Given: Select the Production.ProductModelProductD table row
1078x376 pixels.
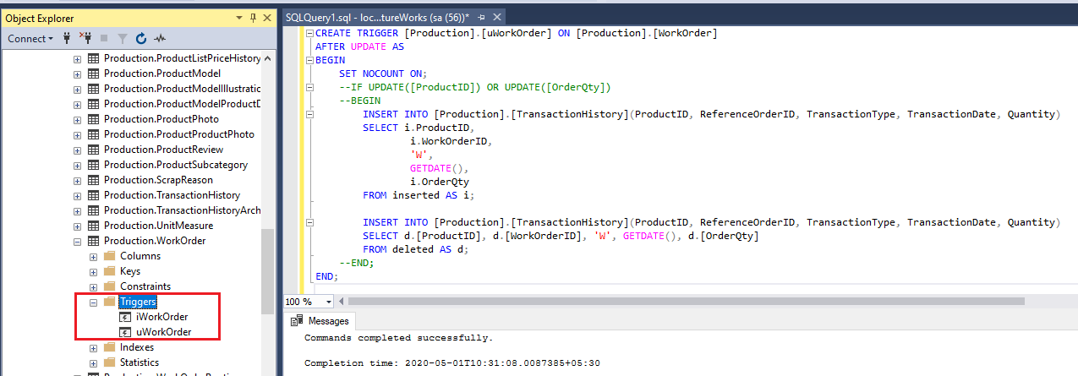Looking at the screenshot, I should click(x=183, y=104).
